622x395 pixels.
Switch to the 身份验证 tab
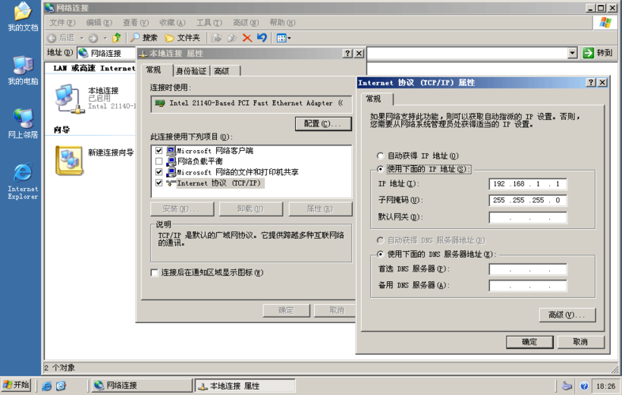pyautogui.click(x=191, y=71)
